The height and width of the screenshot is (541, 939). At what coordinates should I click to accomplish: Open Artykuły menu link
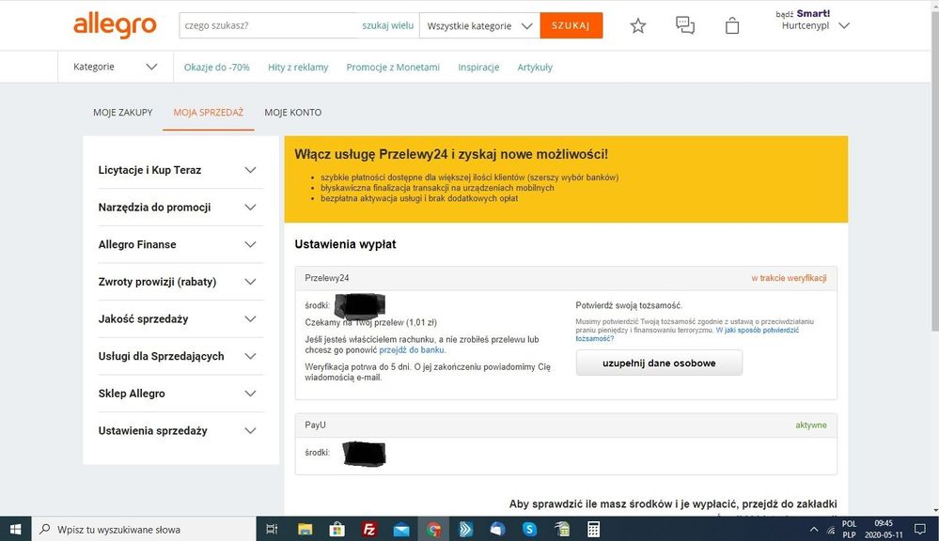[x=535, y=67]
